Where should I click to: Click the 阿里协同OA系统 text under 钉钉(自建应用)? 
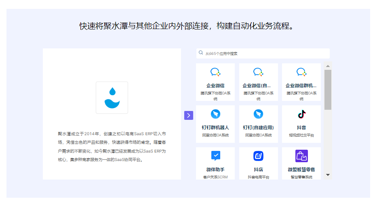point(259,136)
